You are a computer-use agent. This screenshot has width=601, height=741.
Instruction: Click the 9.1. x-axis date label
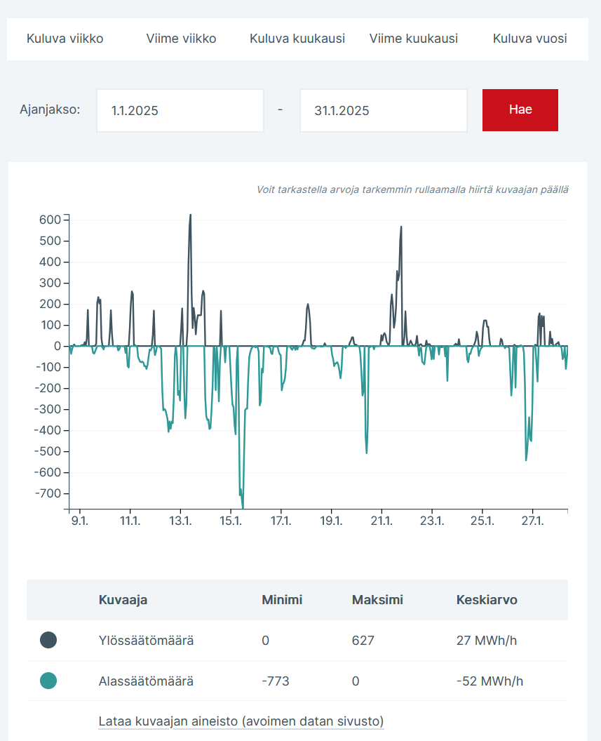[x=80, y=521]
